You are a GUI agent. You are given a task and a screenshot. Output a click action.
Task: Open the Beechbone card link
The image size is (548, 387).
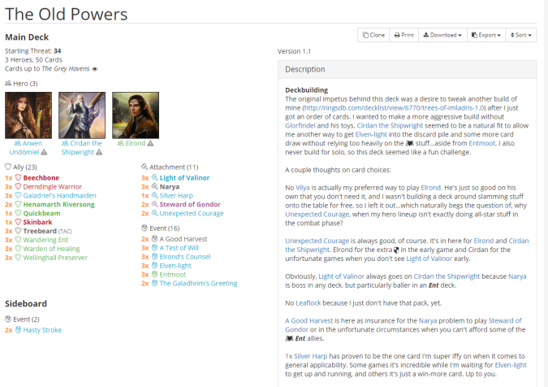[41, 178]
